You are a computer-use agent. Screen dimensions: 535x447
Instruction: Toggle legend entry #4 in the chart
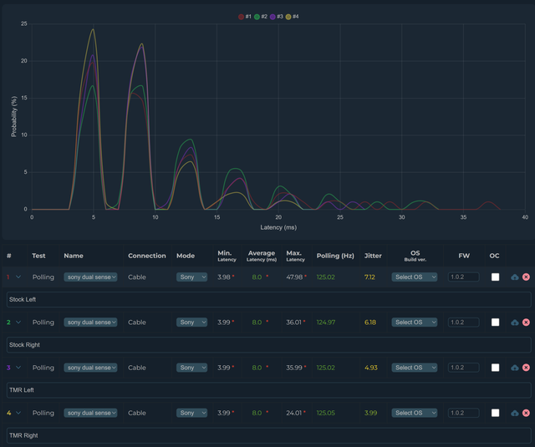(292, 17)
